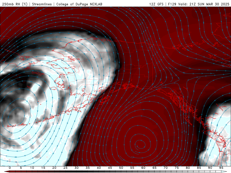Click the "12Z GFS" model run label
This screenshot has width=231, height=173.
click(156, 4)
